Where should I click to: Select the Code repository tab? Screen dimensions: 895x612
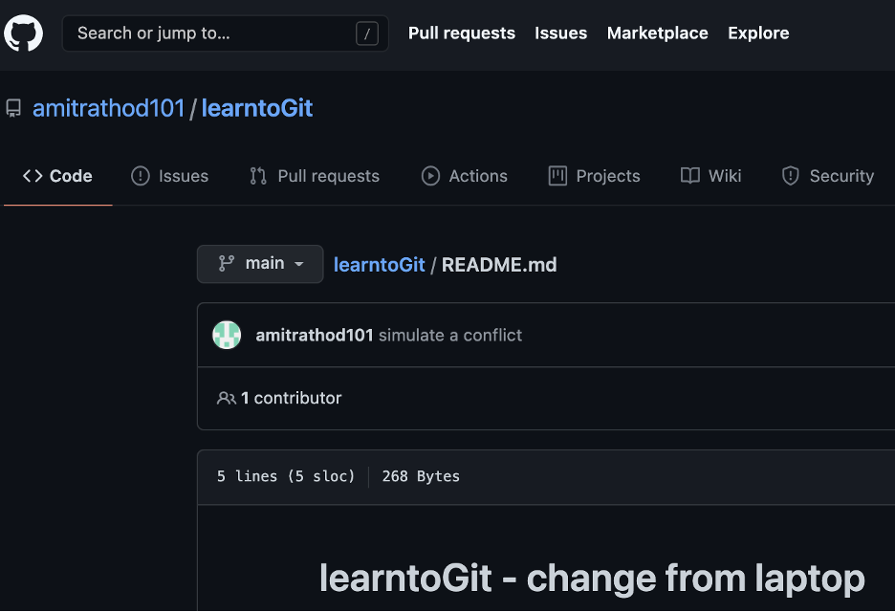click(57, 176)
